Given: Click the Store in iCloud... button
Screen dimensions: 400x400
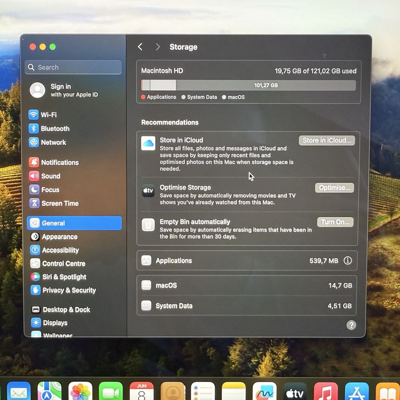Looking at the screenshot, I should pyautogui.click(x=327, y=140).
